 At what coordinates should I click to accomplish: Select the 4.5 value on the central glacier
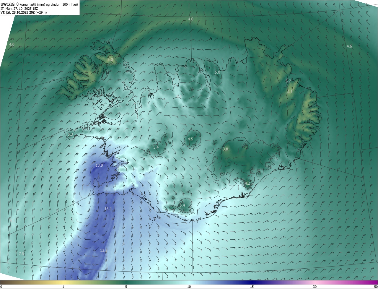[190, 139]
